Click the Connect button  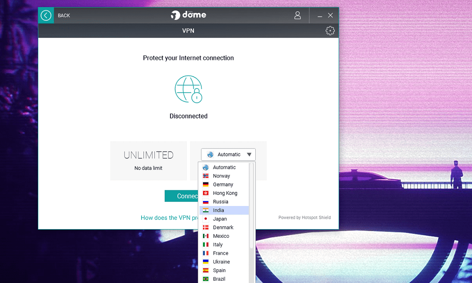[x=182, y=196]
